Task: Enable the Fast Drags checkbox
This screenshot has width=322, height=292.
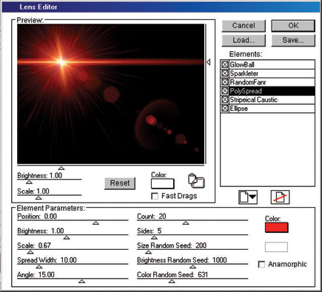Action: click(155, 196)
